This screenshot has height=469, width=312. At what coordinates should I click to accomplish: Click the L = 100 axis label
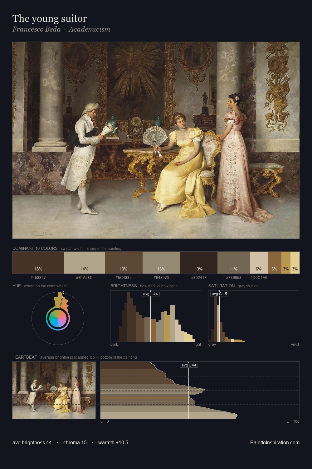click(x=293, y=421)
